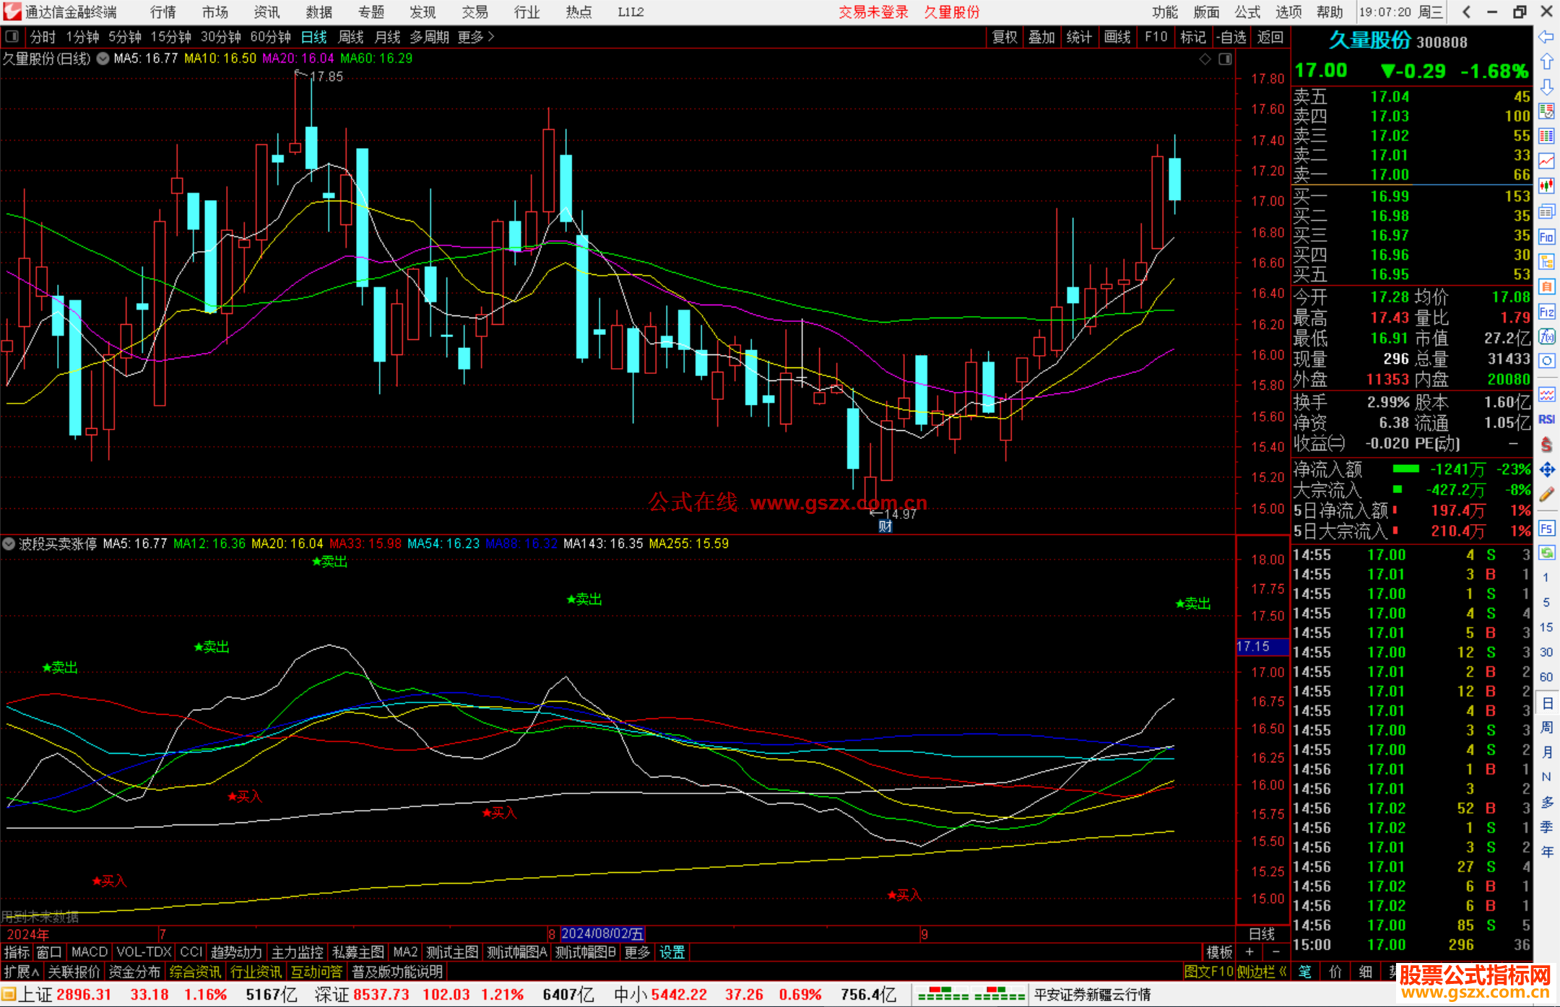Click the circle icon in the right sidebar
Screen dimensions: 1560x1007
pyautogui.click(x=1546, y=361)
